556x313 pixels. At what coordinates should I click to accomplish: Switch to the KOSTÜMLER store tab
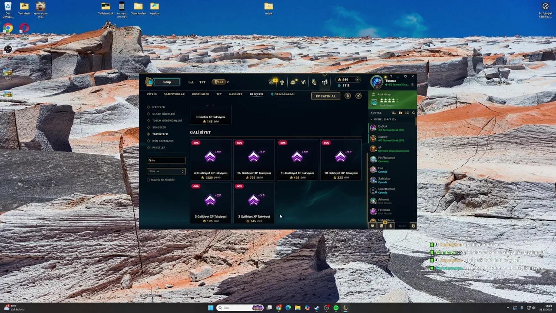point(200,94)
